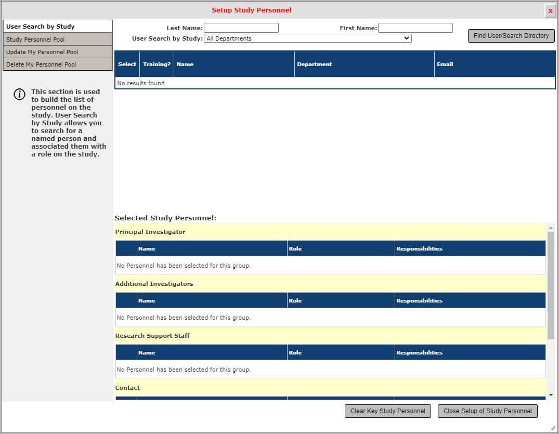Click the scroll down arrow of personnel list

coord(551,395)
